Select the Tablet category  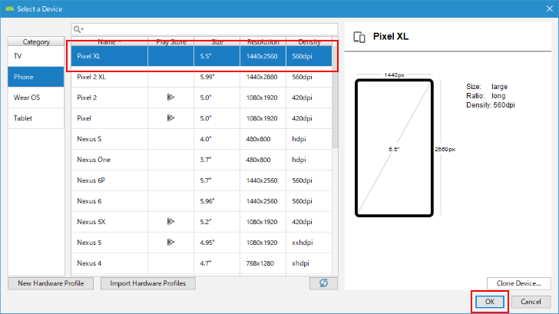click(35, 118)
